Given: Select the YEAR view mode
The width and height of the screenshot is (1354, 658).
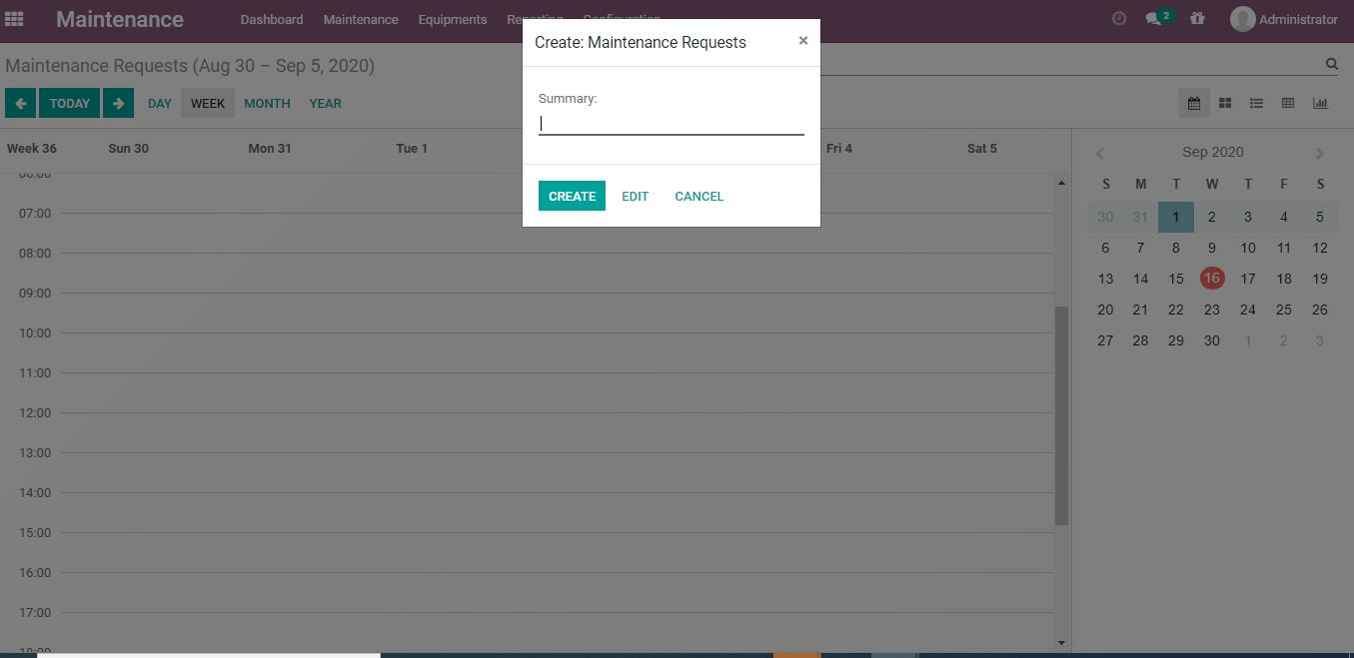Looking at the screenshot, I should pos(325,103).
